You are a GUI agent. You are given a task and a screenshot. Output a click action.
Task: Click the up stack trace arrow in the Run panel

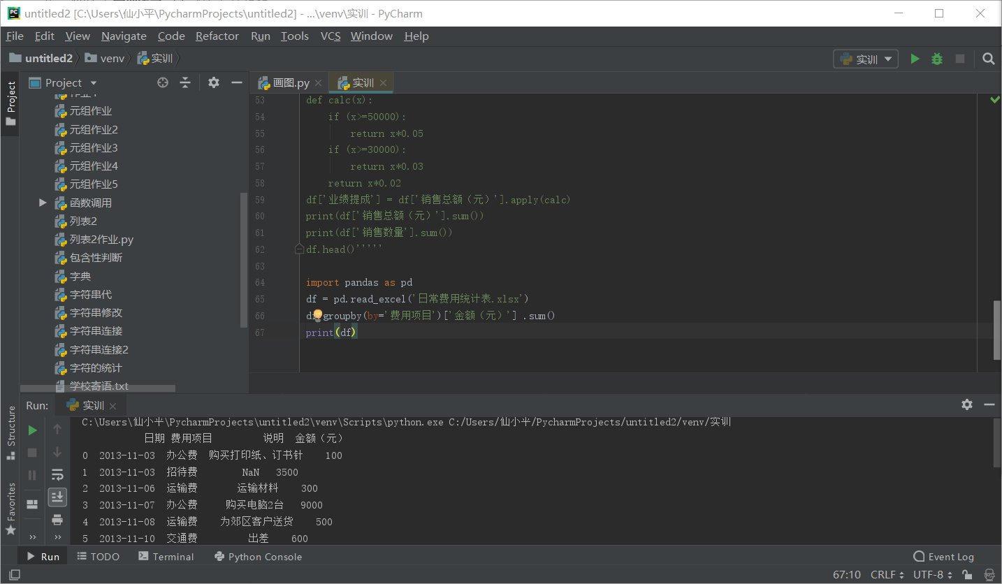point(57,429)
